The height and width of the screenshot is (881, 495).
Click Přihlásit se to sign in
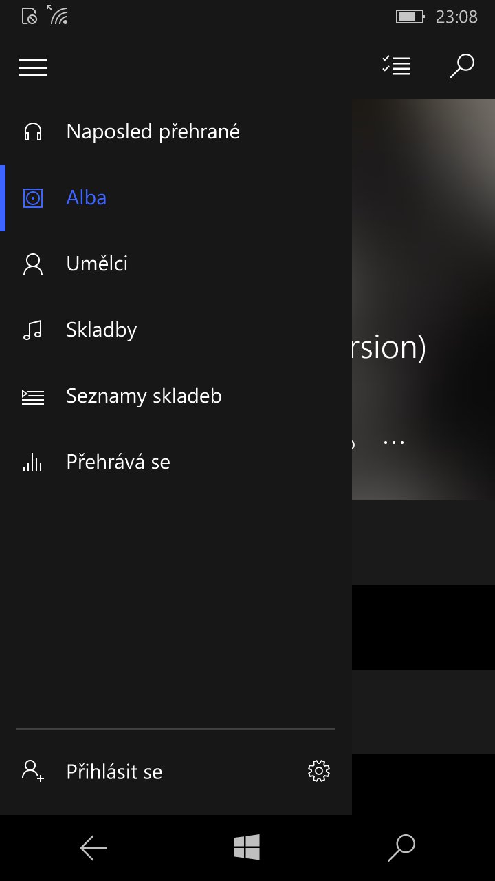click(x=114, y=772)
